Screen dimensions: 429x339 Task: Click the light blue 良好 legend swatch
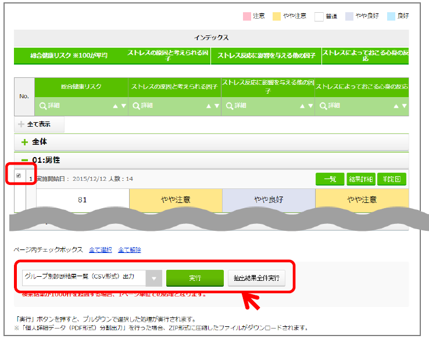click(x=391, y=16)
